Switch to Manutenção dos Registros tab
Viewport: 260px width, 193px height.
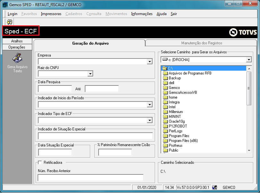(202, 43)
